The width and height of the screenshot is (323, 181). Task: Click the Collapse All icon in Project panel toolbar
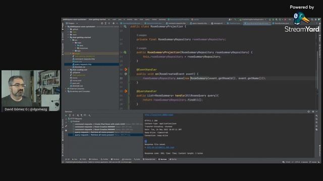pos(109,24)
